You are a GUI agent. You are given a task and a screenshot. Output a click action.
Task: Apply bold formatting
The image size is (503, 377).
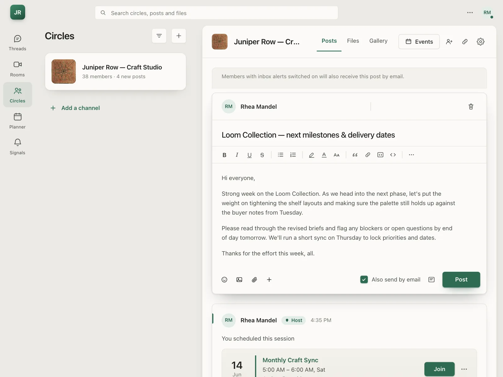pos(224,155)
